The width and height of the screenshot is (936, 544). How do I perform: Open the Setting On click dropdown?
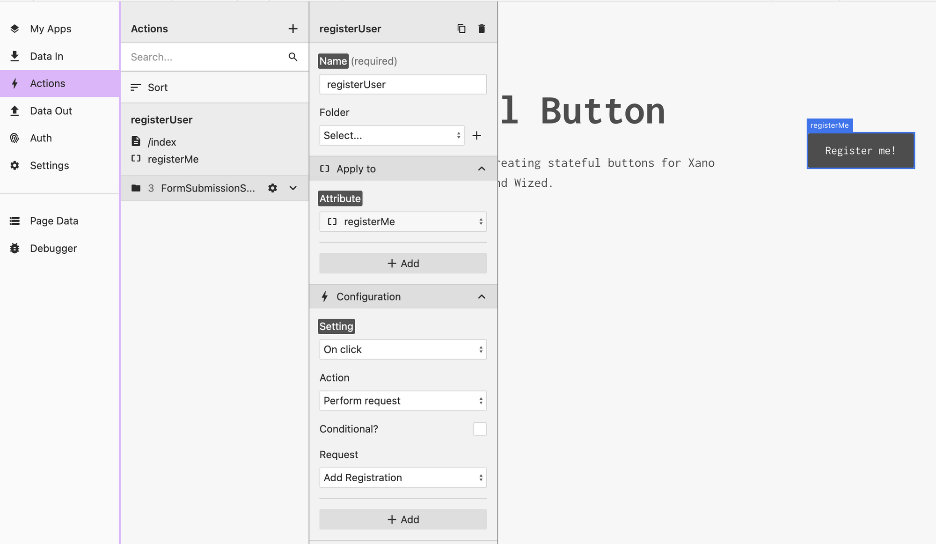(x=402, y=349)
